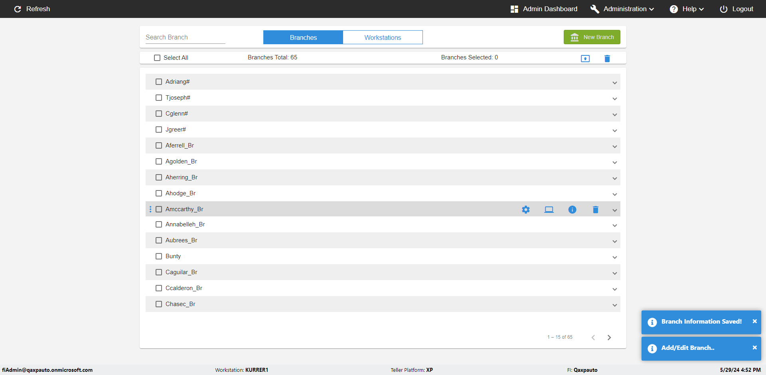Expand the Annabelleh_Br row chevron
This screenshot has height=375, width=766.
pyautogui.click(x=615, y=226)
